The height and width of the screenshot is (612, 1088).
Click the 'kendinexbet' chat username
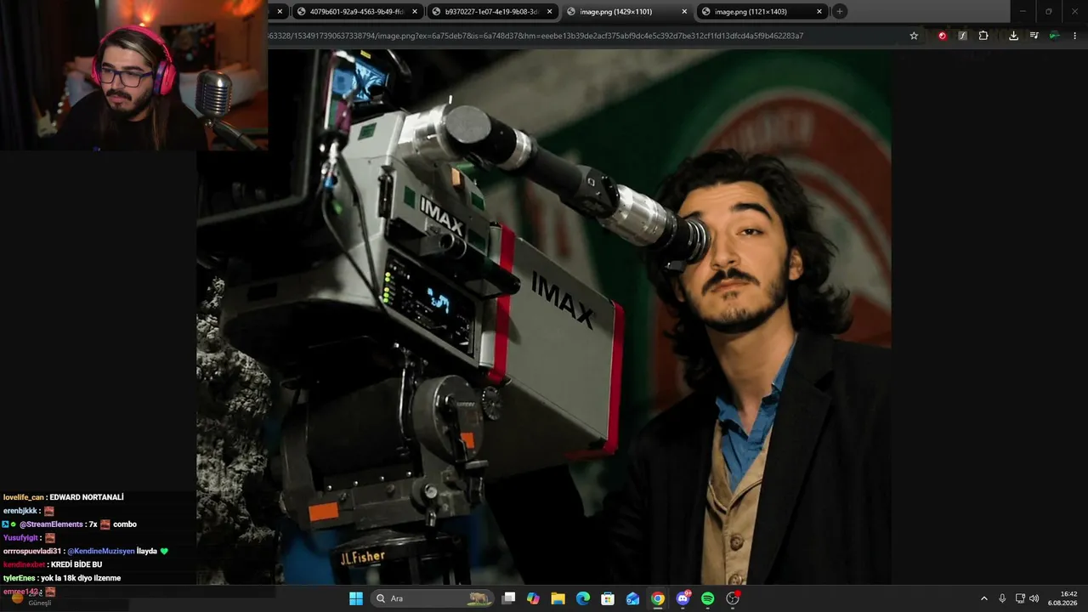24,564
